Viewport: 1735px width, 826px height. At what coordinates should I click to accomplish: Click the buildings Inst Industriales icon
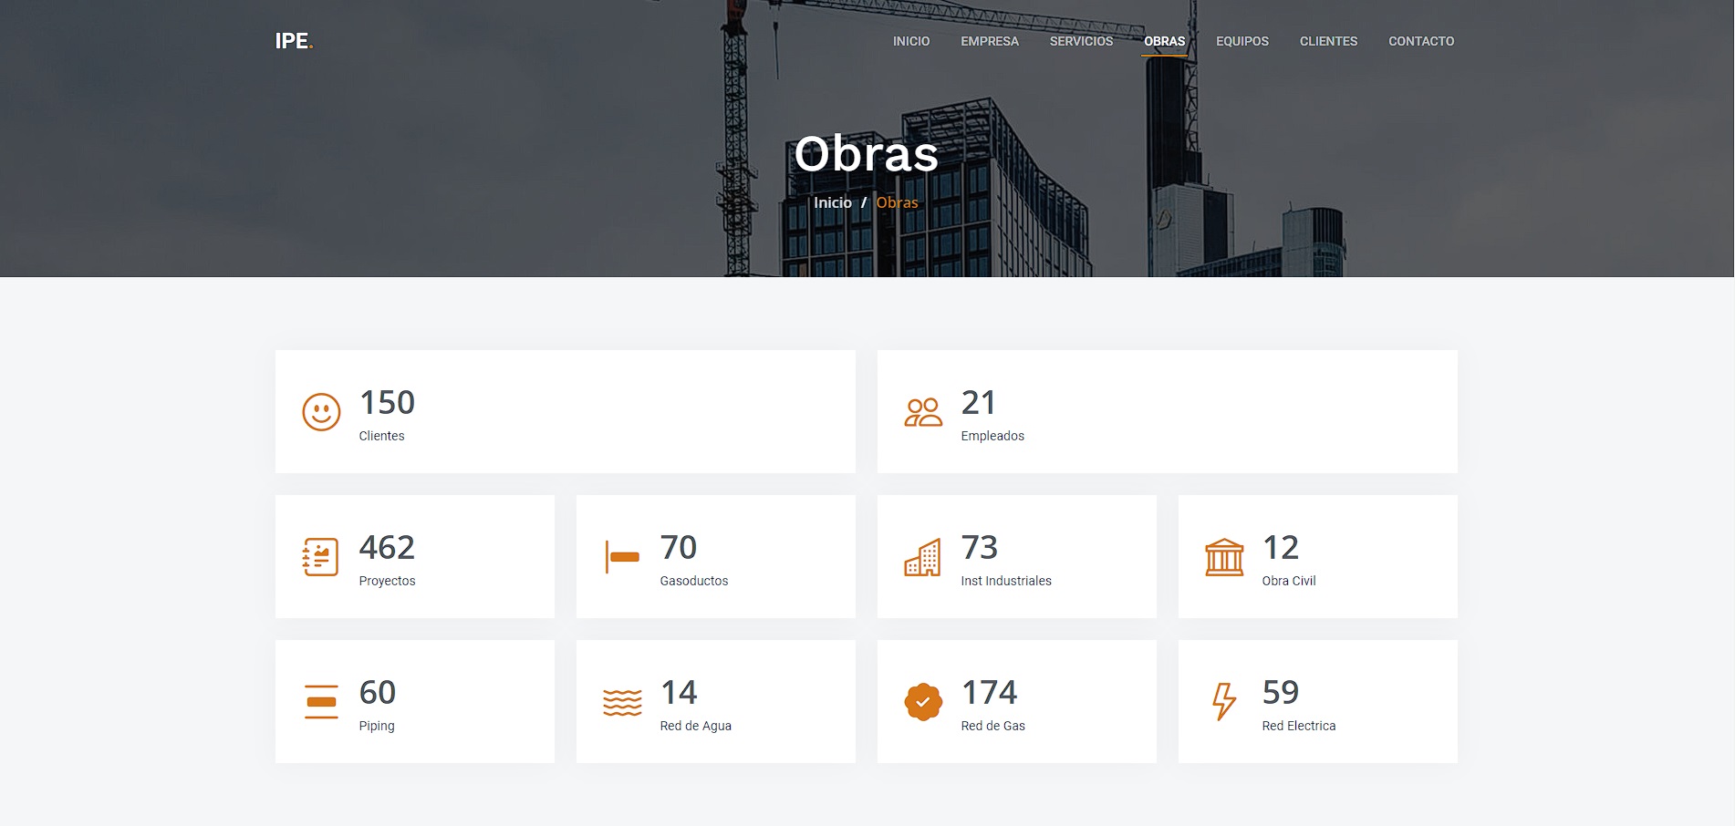(x=922, y=557)
